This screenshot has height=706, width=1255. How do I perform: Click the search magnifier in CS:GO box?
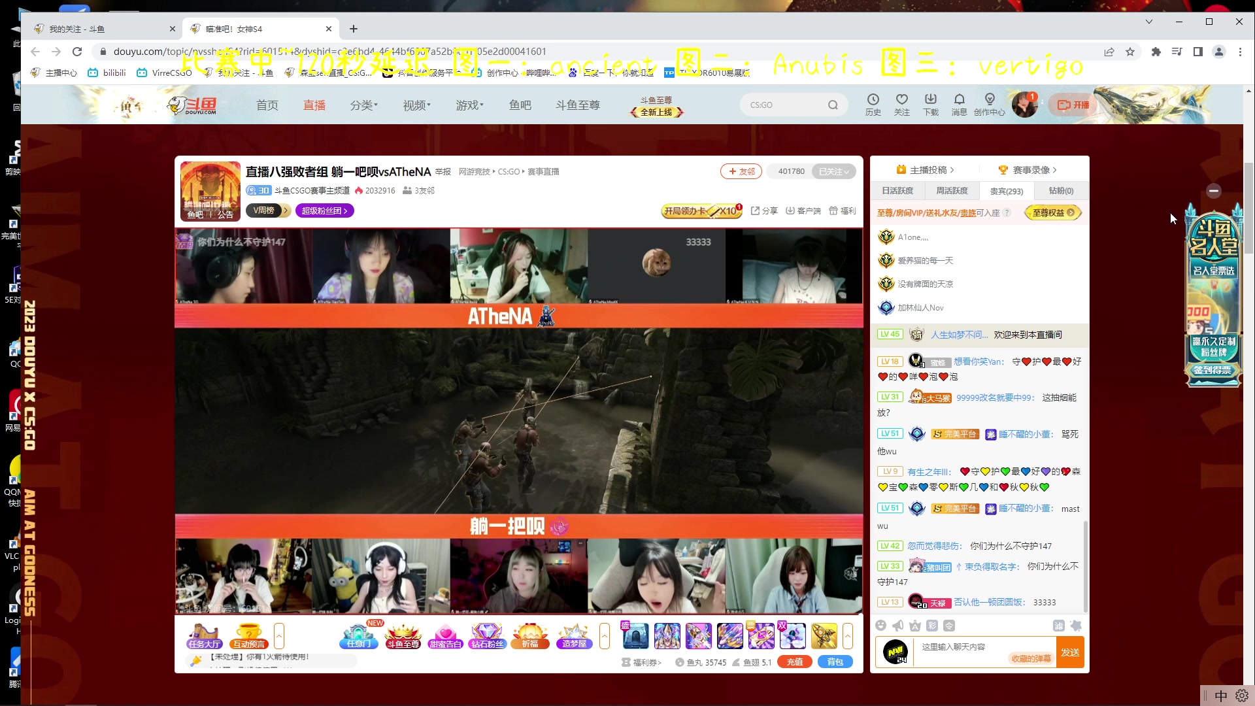833,105
